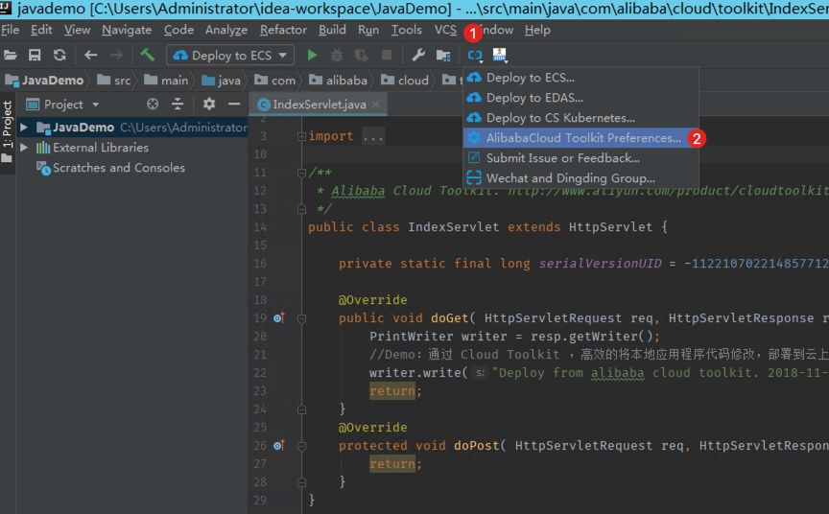Open the VCS menu

click(446, 30)
